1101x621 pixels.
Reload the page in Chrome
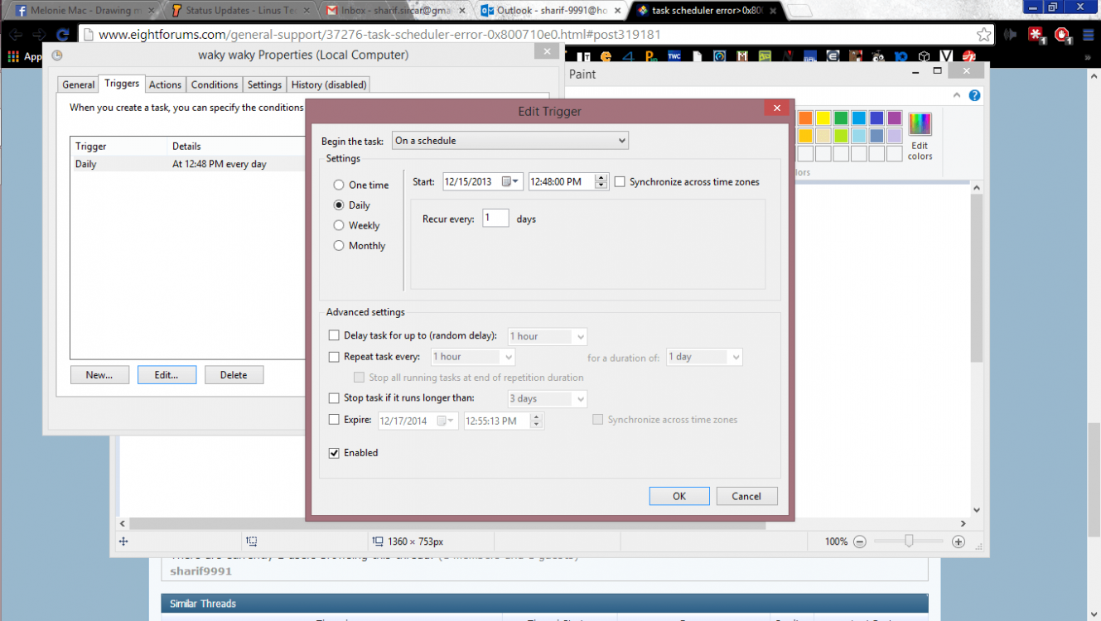coord(62,35)
